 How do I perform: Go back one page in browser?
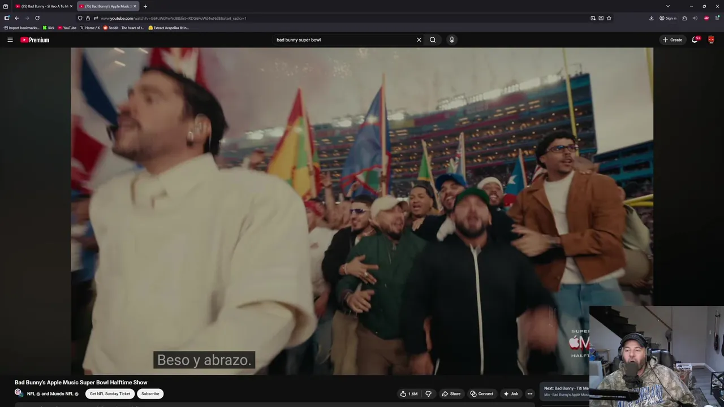coord(17,18)
